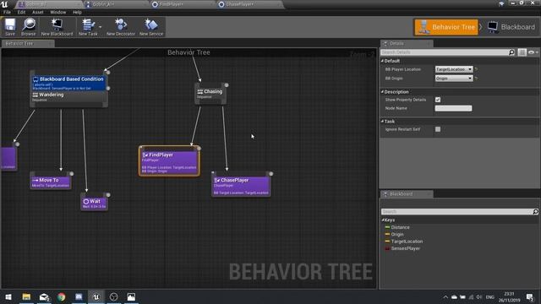Create a New Blackboard
Screen dimensions: 541x304
click(x=57, y=27)
